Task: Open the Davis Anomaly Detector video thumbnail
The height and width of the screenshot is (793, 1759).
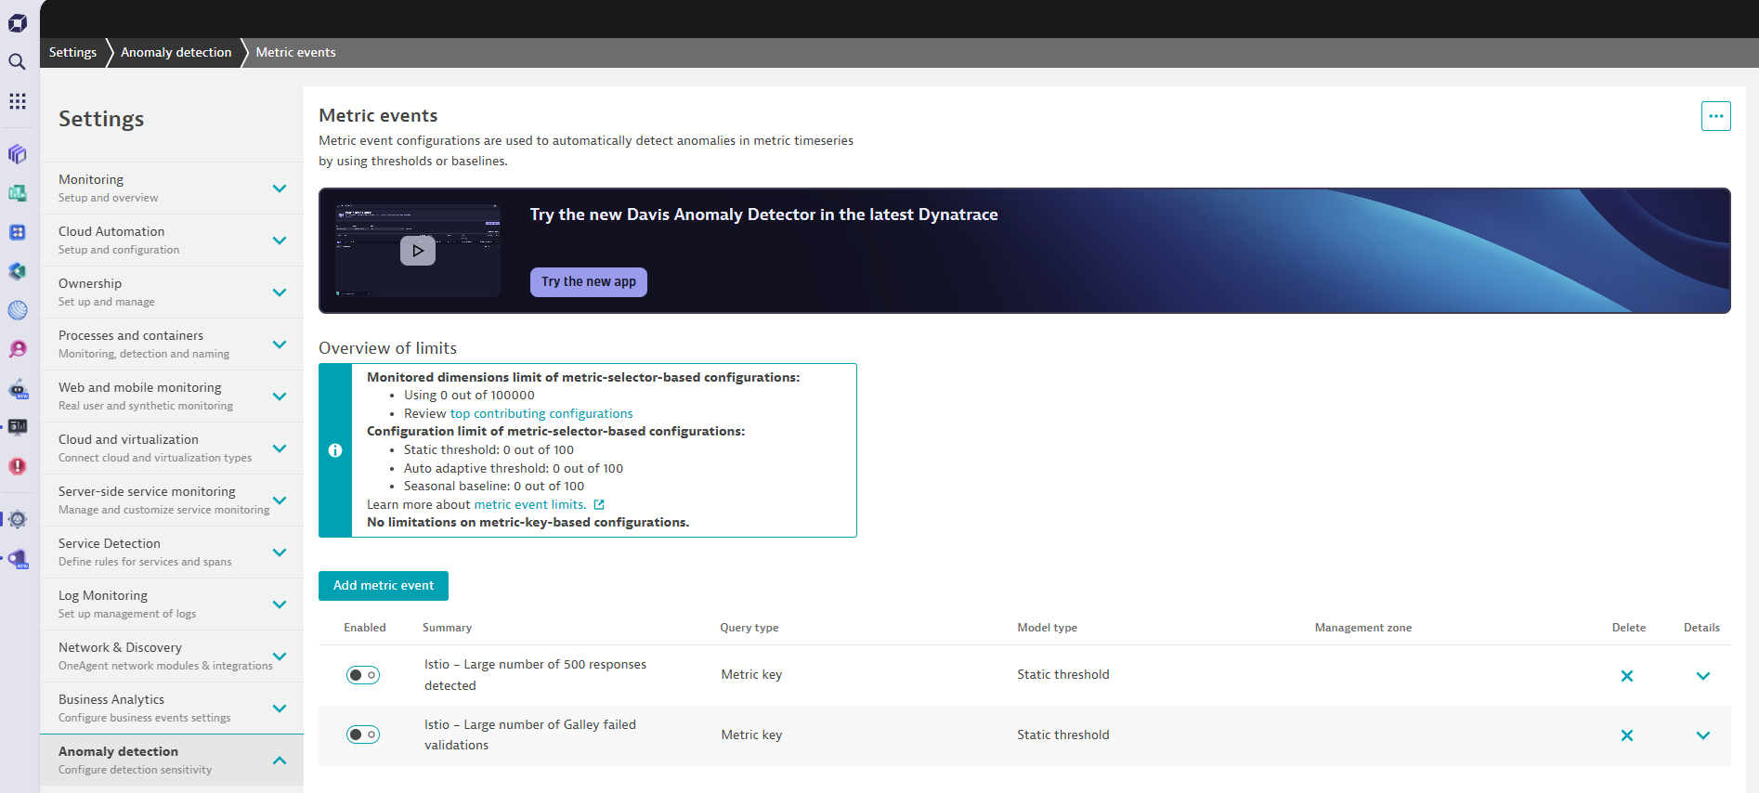Action: pos(418,251)
